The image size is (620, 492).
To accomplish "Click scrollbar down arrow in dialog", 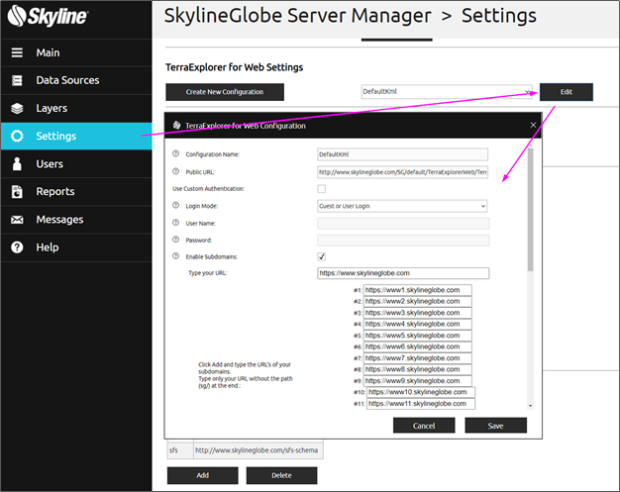I will click(x=530, y=406).
